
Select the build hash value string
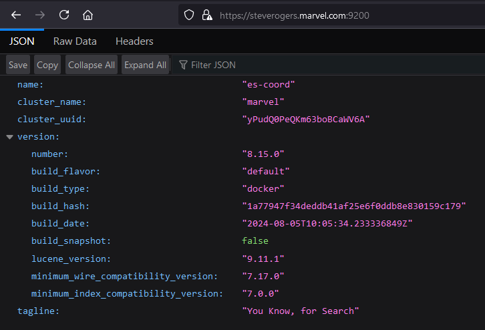[354, 206]
